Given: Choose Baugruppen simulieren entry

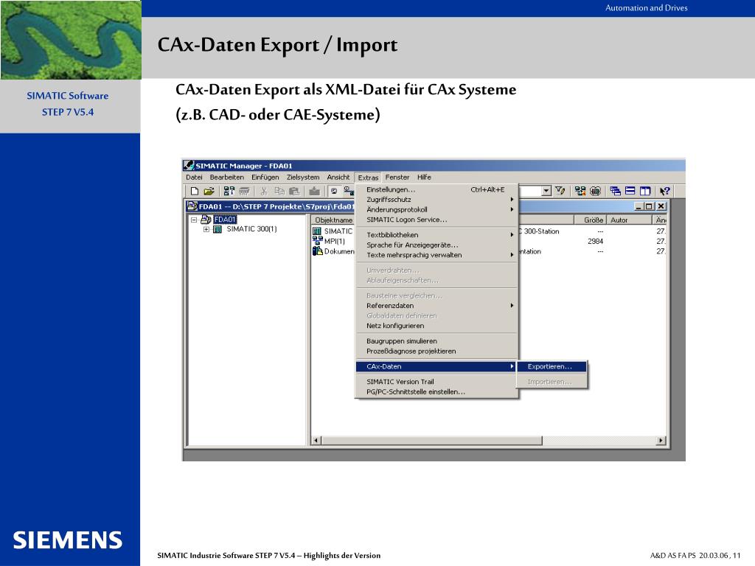Looking at the screenshot, I should (x=436, y=340).
